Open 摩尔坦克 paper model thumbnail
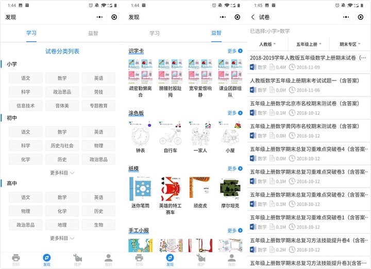Screen dimensions: 371x269 tap(230, 189)
